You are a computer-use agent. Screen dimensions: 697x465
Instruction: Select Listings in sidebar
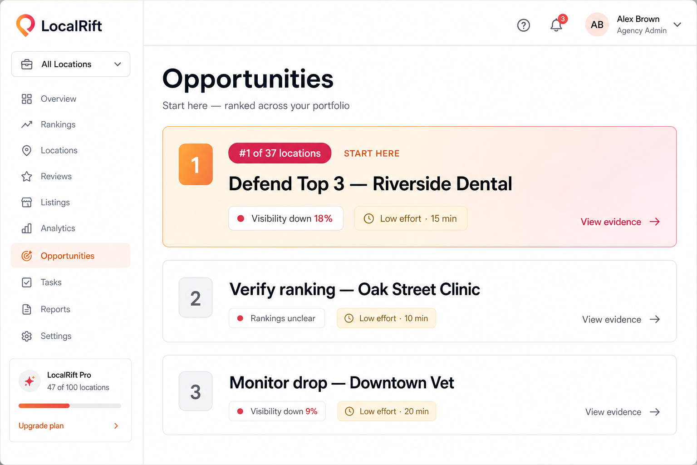click(71, 202)
